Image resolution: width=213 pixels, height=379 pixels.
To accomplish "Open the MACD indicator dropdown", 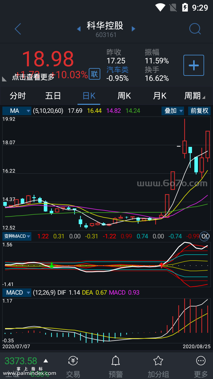I will pos(17,293).
